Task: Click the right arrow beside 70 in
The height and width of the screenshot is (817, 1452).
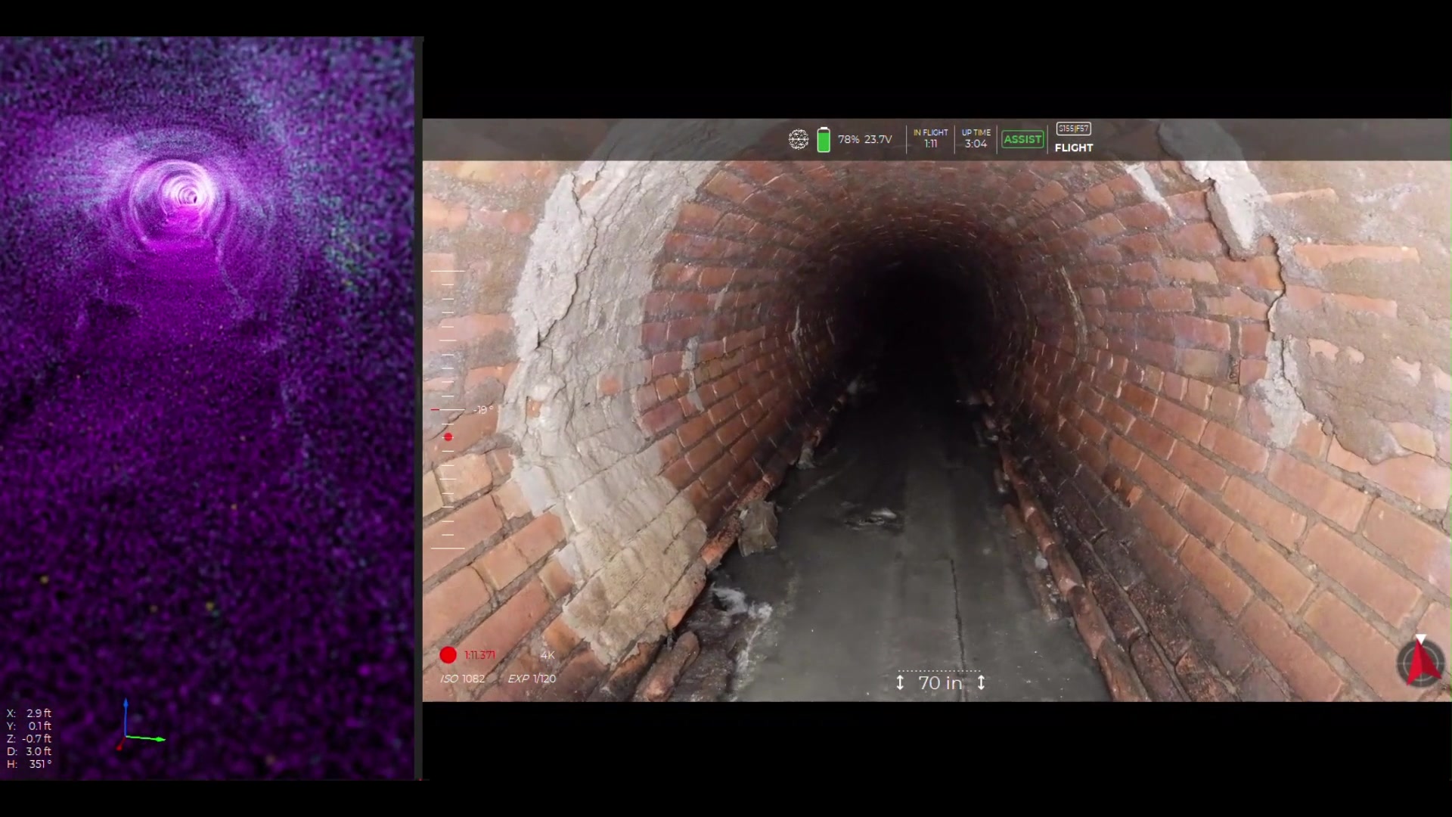Action: pos(981,682)
